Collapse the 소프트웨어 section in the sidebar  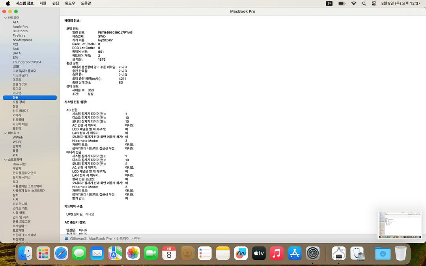[x=5, y=160]
